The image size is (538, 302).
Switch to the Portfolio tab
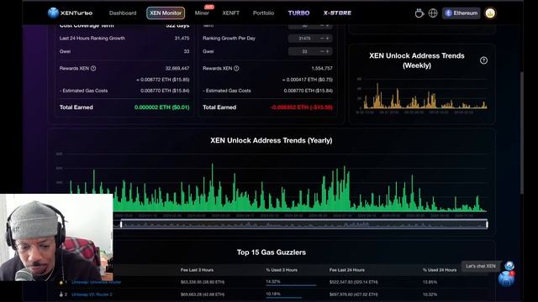[x=263, y=13]
